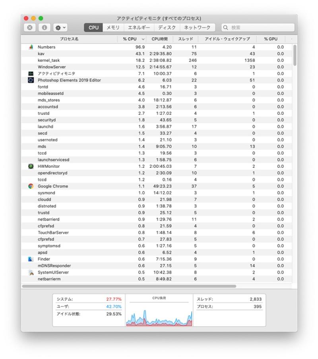This screenshot has width=318, height=359.
Task: Select the mobileassetd process row
Action: [x=157, y=93]
